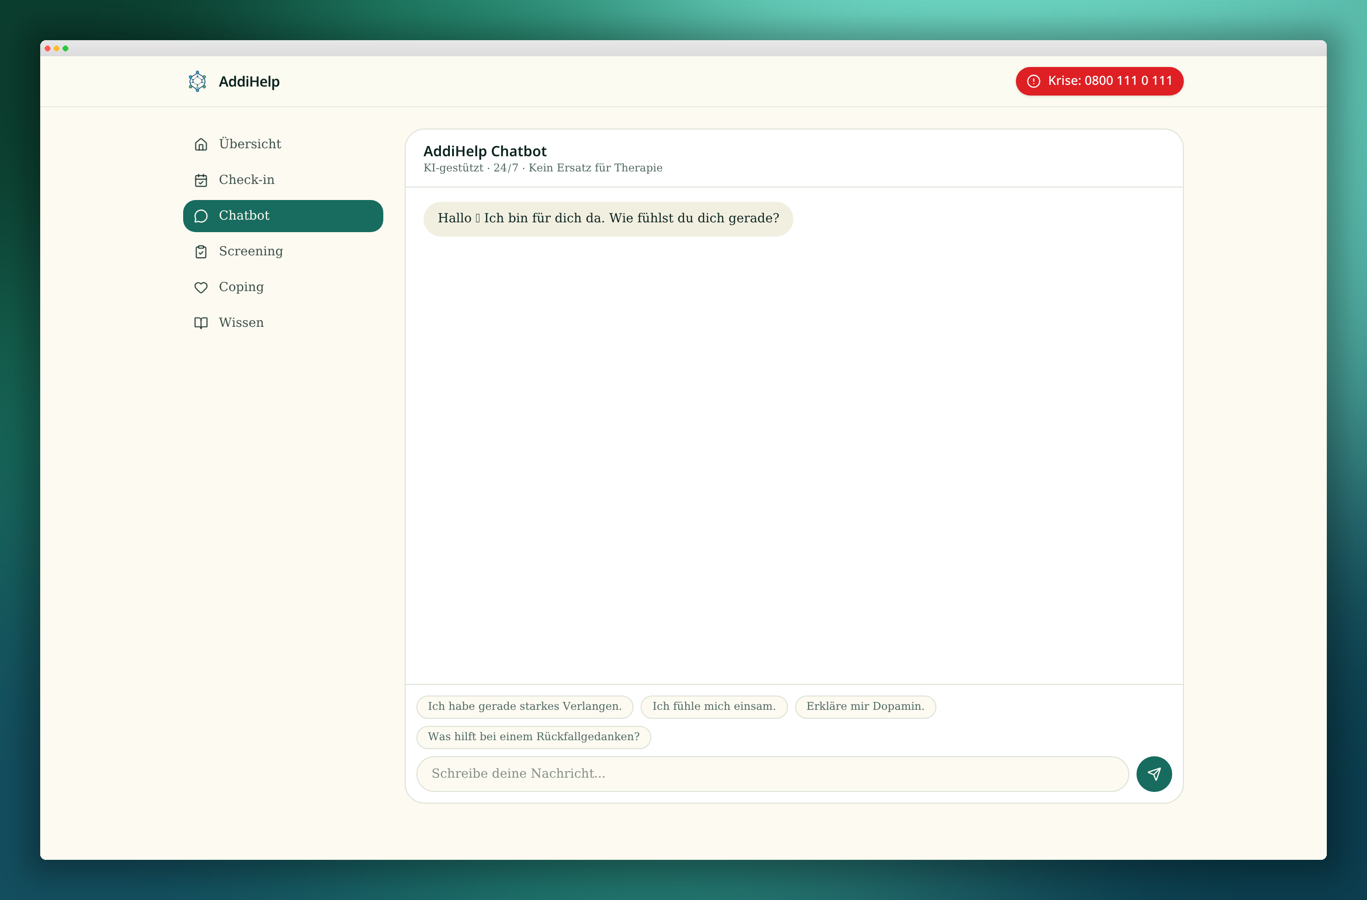
Task: Click the 'AddiHelp Chatbot' heading
Action: click(485, 151)
